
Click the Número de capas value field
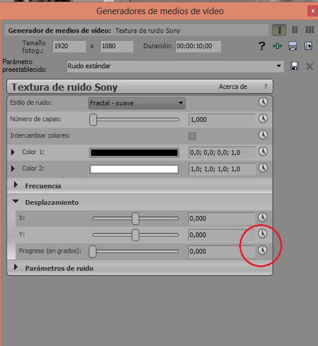222,119
